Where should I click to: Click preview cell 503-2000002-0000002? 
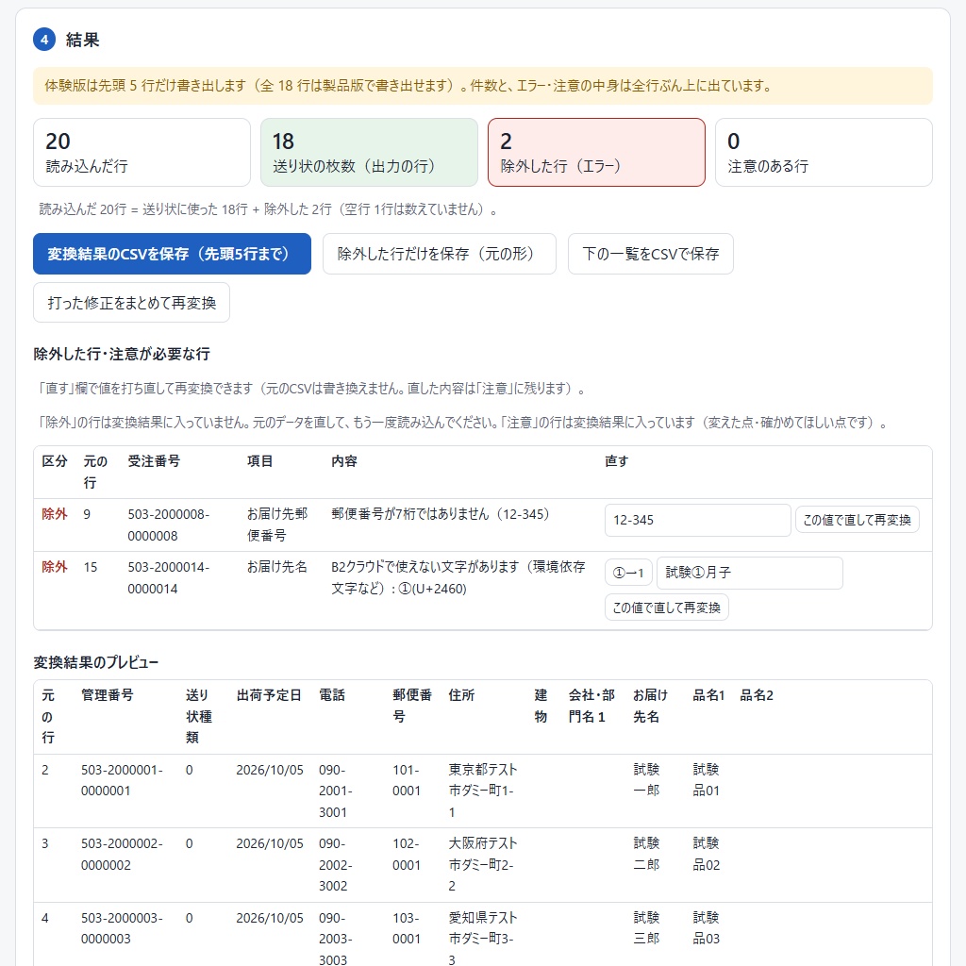[122, 854]
